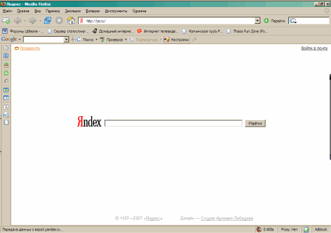Open the Проверка dropdown arrow
The image size is (331, 233).
(x=126, y=39)
